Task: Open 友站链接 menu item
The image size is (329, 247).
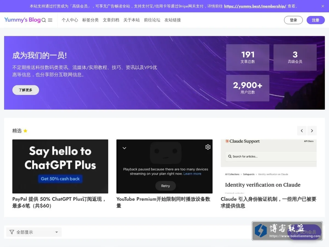Action: pyautogui.click(x=173, y=20)
